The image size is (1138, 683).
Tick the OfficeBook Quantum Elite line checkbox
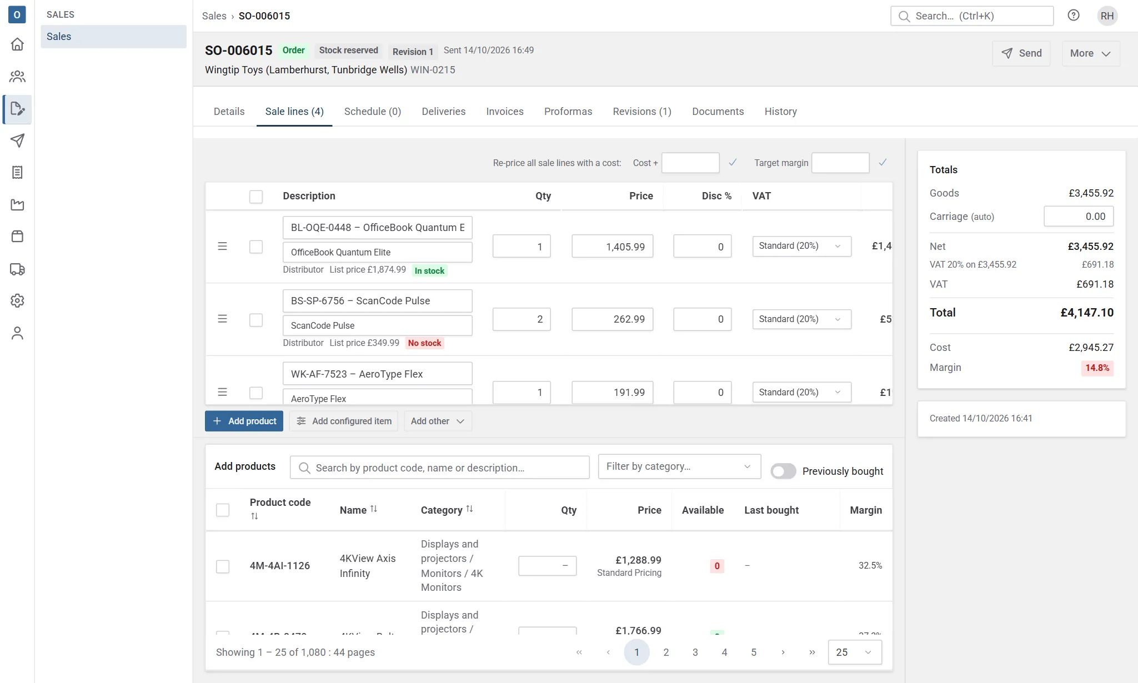coord(256,247)
